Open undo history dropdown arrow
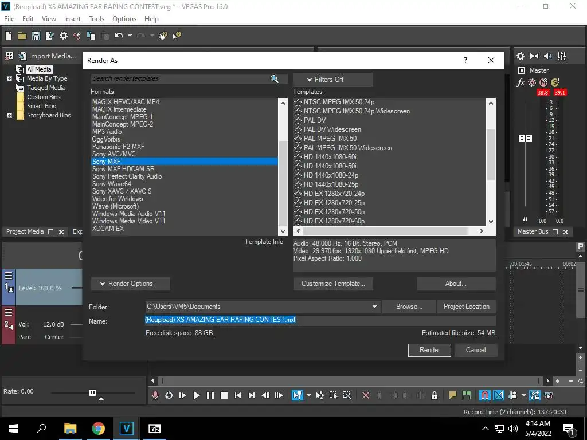This screenshot has height=440, width=587. pos(130,36)
